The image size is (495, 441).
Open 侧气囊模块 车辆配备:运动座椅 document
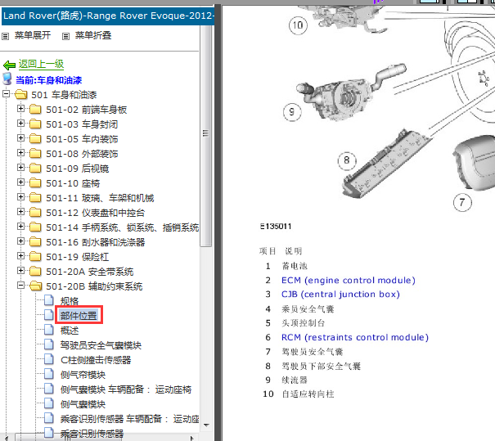tap(126, 389)
